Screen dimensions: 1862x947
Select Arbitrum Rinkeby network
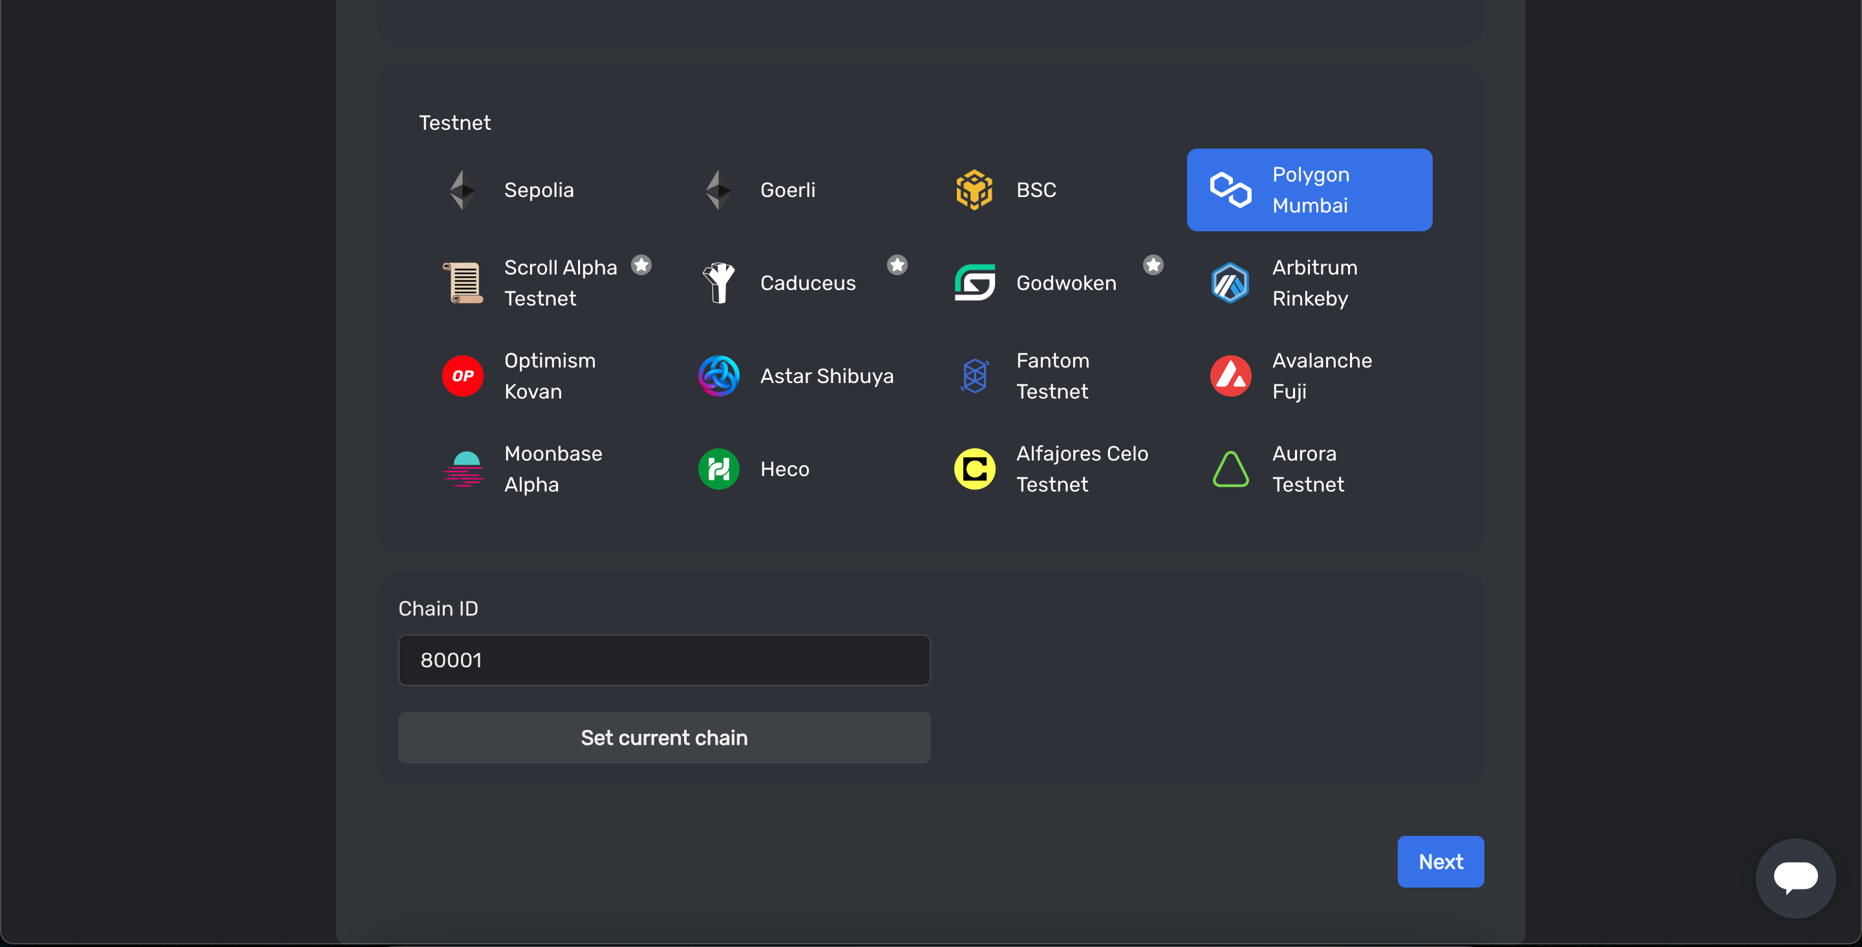pyautogui.click(x=1313, y=283)
